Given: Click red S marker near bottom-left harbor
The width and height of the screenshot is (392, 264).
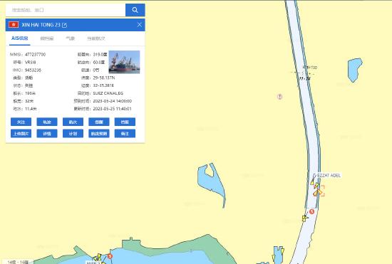Looking at the screenshot, I should [110, 256].
